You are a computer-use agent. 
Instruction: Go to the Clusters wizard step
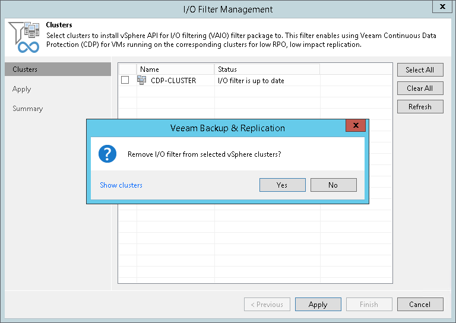(26, 69)
